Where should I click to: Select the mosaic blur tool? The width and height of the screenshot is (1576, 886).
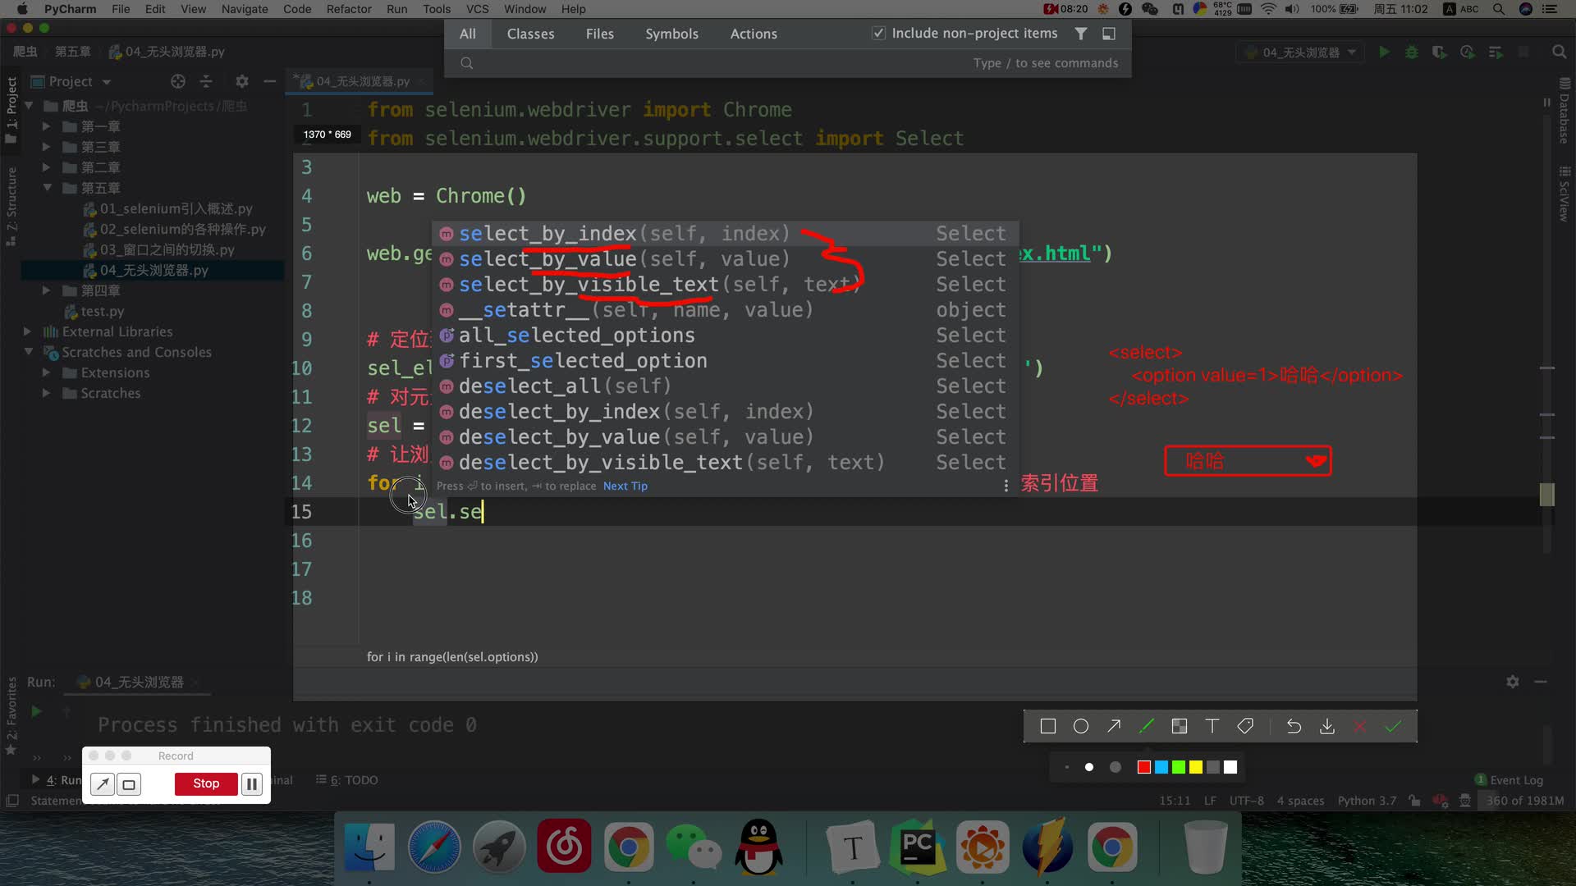coord(1180,726)
